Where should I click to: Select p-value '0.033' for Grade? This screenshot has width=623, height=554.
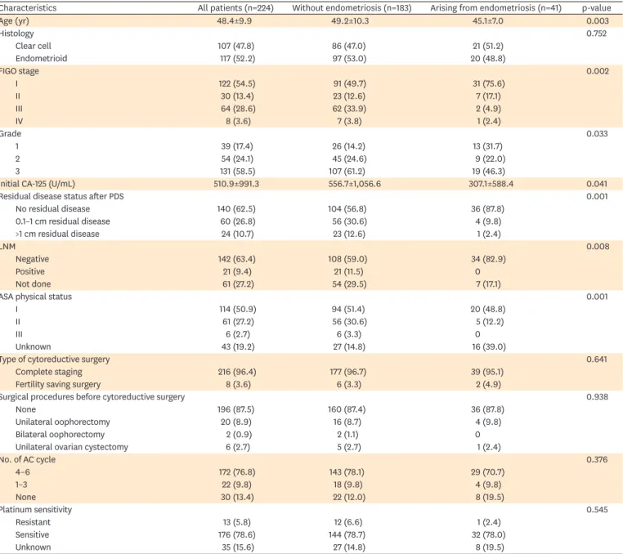point(597,133)
